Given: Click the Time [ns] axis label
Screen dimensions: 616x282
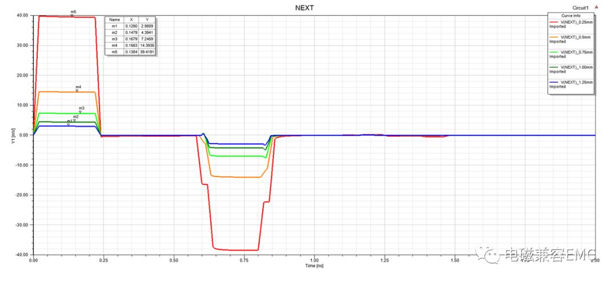Looking at the screenshot, I should click(x=314, y=266).
